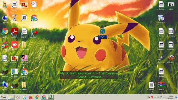Select the CCleaner desktop shortcut
This screenshot has height=100, width=178.
pos(5,46)
